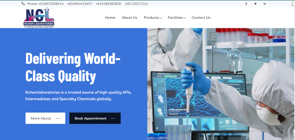Screen dimensions: 295x140
Task: Click the phone handset icon
Action: coord(23,3)
